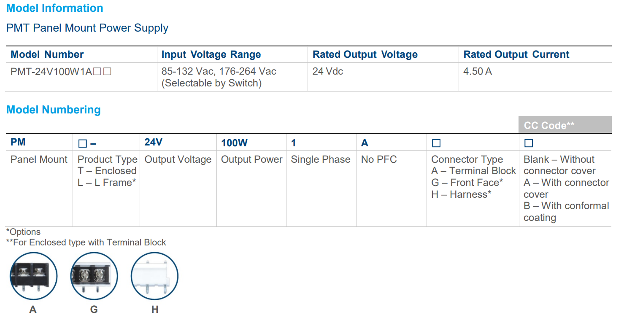The width and height of the screenshot is (624, 315).
Task: Click the No PFC description text
Action: pyautogui.click(x=379, y=159)
